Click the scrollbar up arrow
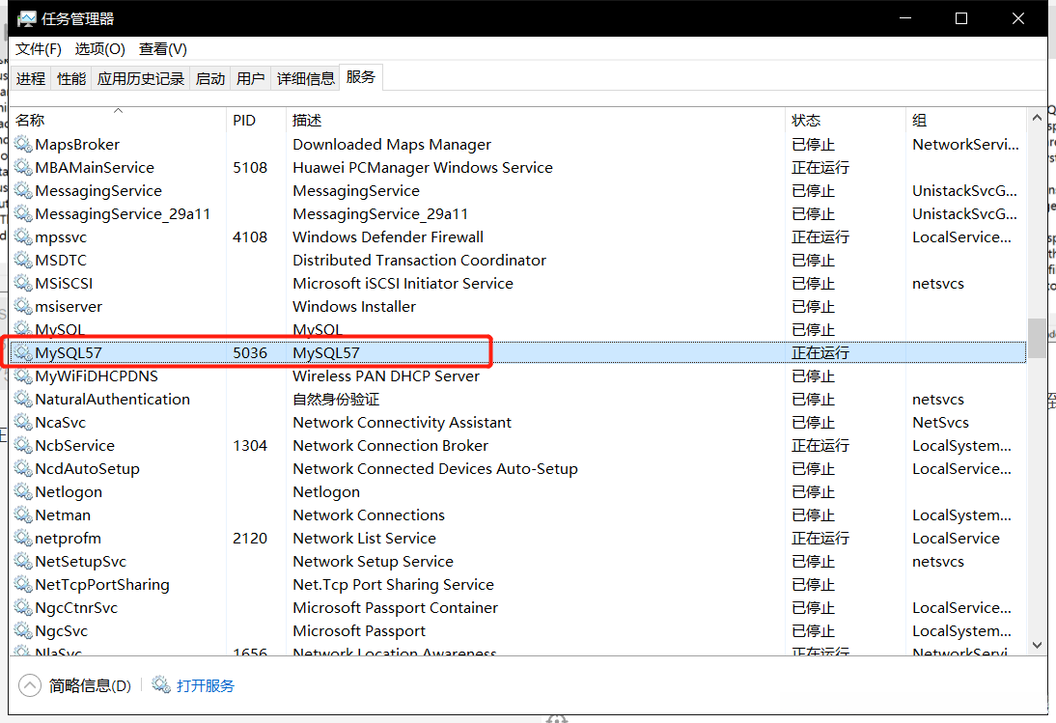This screenshot has height=723, width=1056. tap(1037, 118)
